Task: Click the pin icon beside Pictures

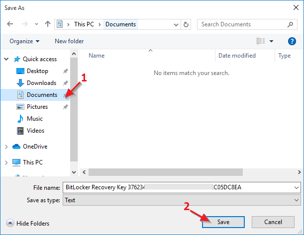Action: [x=66, y=107]
